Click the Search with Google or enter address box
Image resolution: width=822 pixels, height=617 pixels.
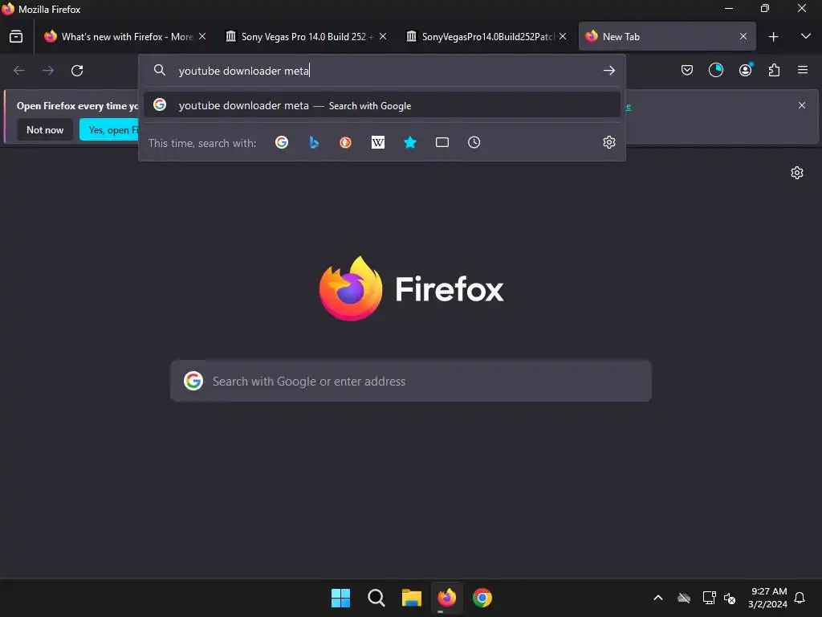[x=411, y=382]
